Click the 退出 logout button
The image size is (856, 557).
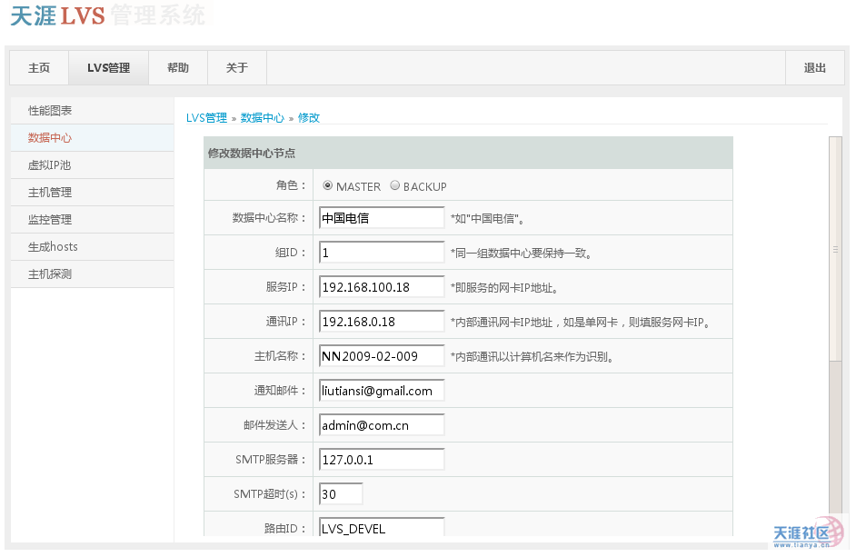815,68
